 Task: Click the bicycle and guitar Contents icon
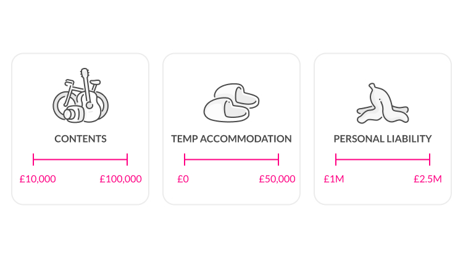click(80, 98)
